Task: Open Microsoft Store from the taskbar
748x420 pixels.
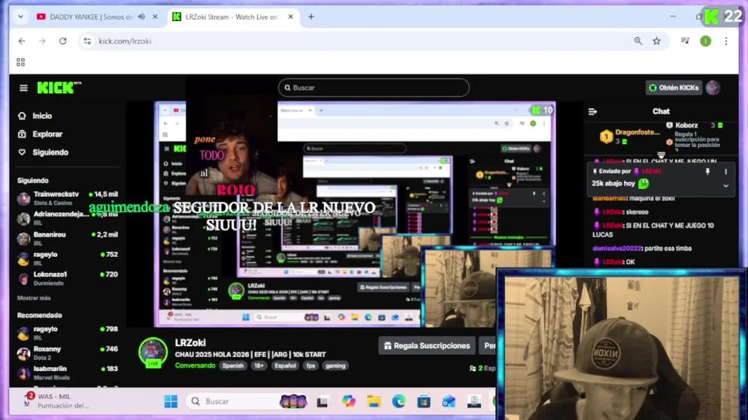Action: (x=424, y=401)
